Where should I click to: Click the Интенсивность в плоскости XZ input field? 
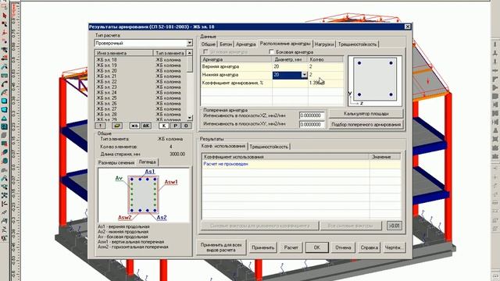[x=312, y=116]
